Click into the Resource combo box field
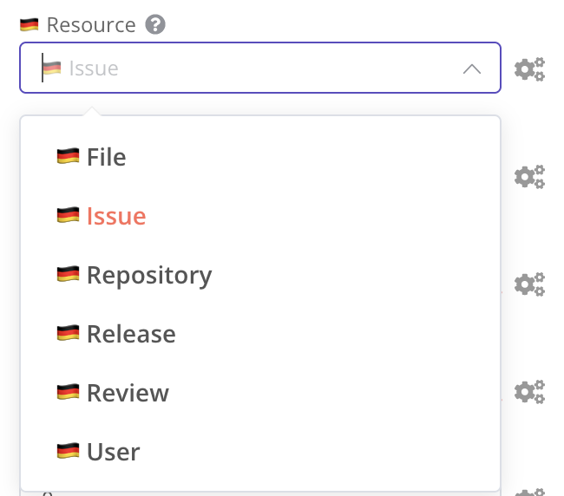The image size is (564, 496). 260,69
